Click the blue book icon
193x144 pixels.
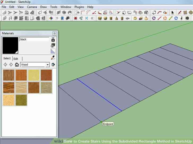[x=62, y=18]
